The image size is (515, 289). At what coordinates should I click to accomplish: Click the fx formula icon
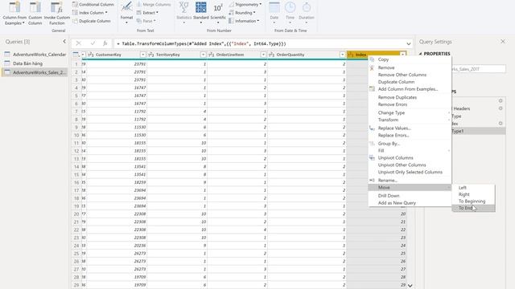[105, 43]
